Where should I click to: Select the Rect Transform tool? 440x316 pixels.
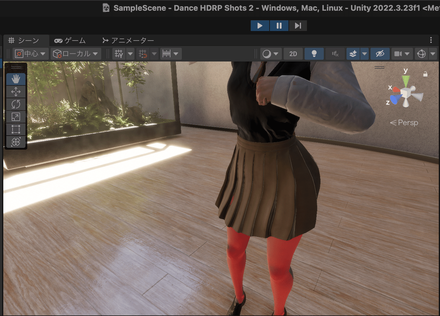click(15, 129)
